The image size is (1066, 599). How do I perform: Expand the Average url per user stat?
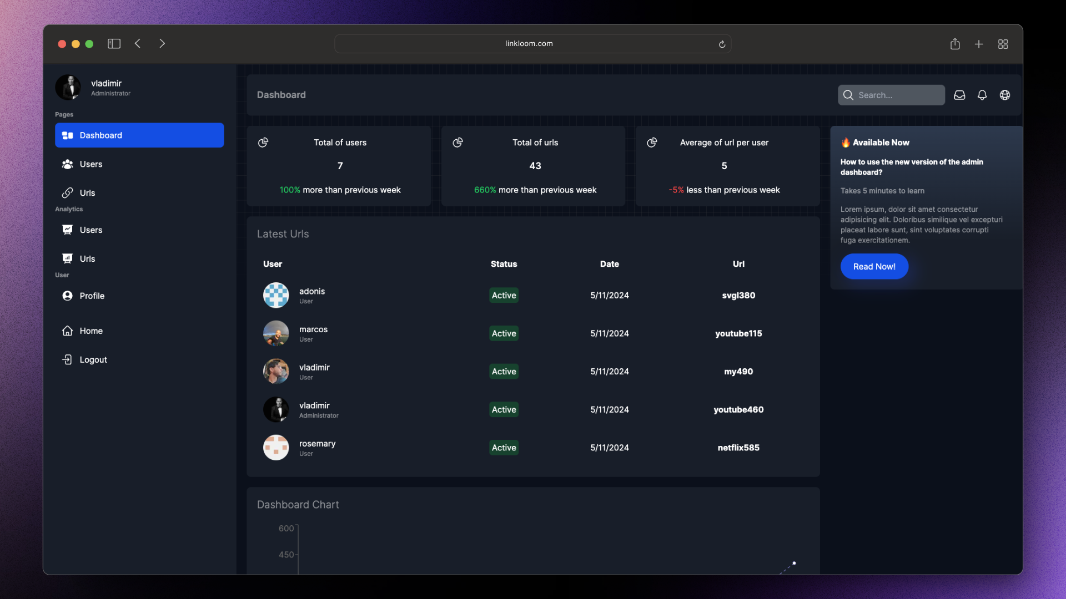pos(652,143)
